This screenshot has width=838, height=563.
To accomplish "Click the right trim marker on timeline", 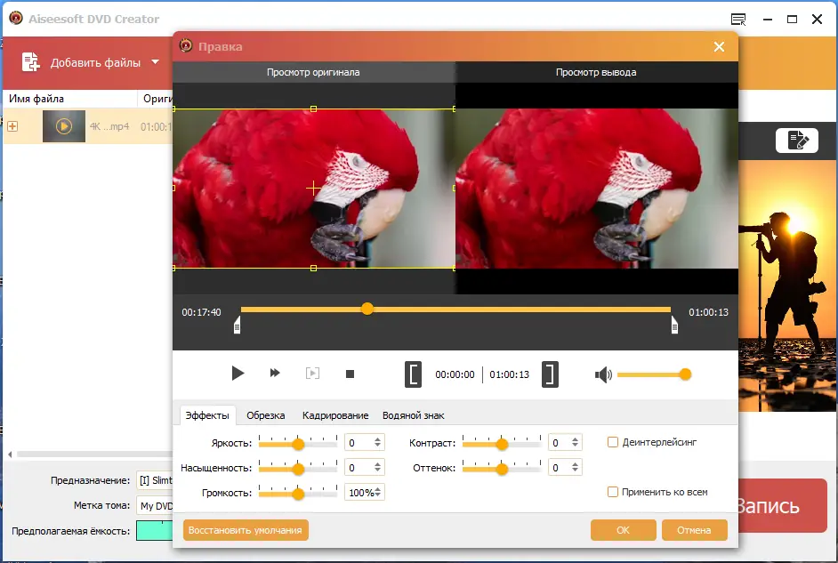I will (x=674, y=325).
